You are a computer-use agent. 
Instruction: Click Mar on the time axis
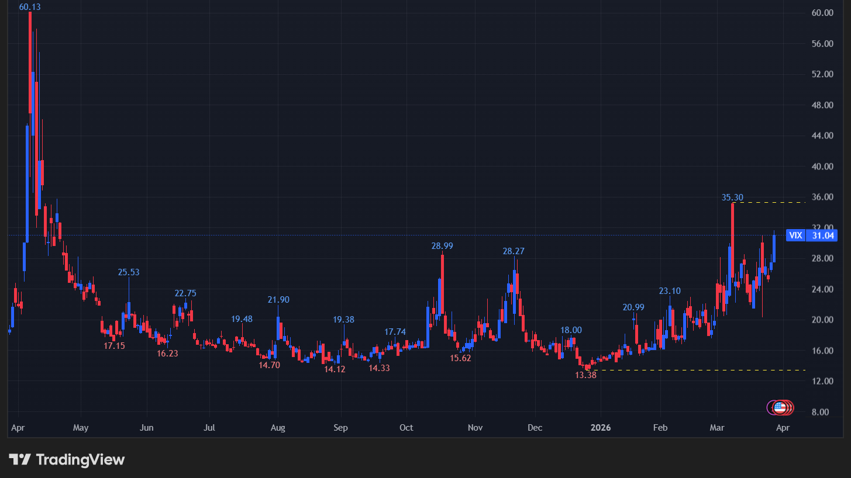pyautogui.click(x=716, y=428)
